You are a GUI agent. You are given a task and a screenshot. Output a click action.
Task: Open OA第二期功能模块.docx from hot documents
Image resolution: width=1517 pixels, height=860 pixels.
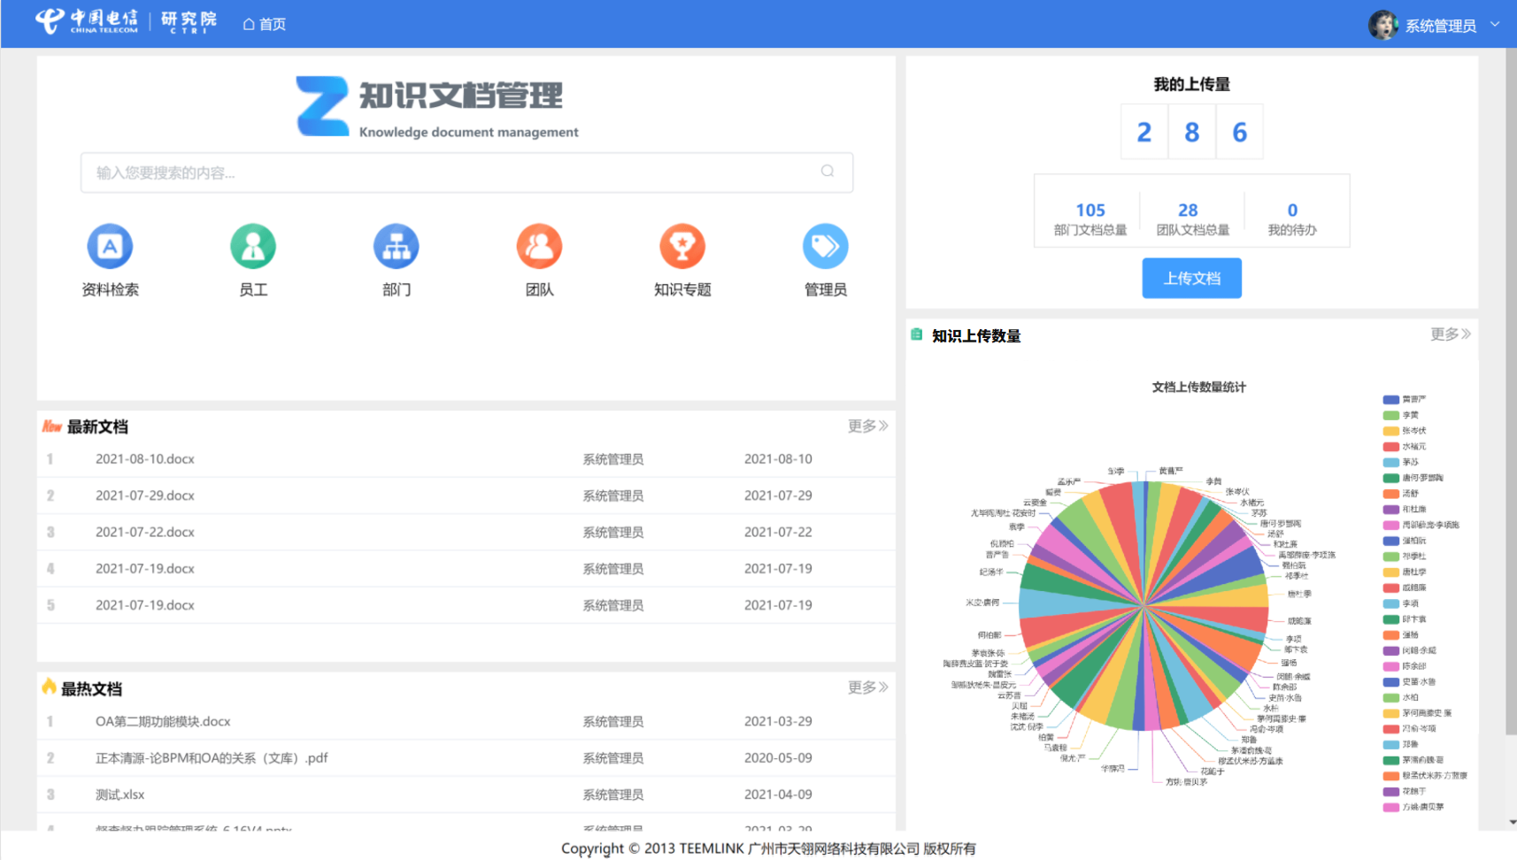[x=163, y=721]
